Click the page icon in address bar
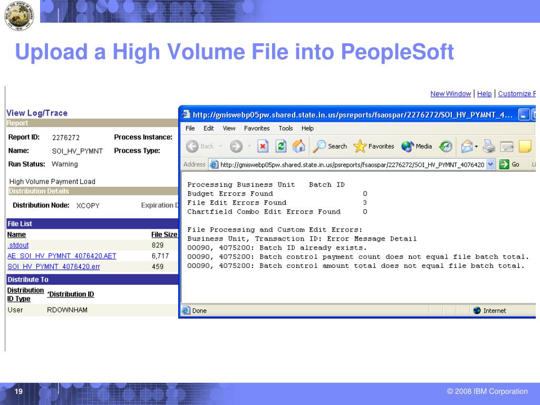The height and width of the screenshot is (405, 540). point(214,165)
